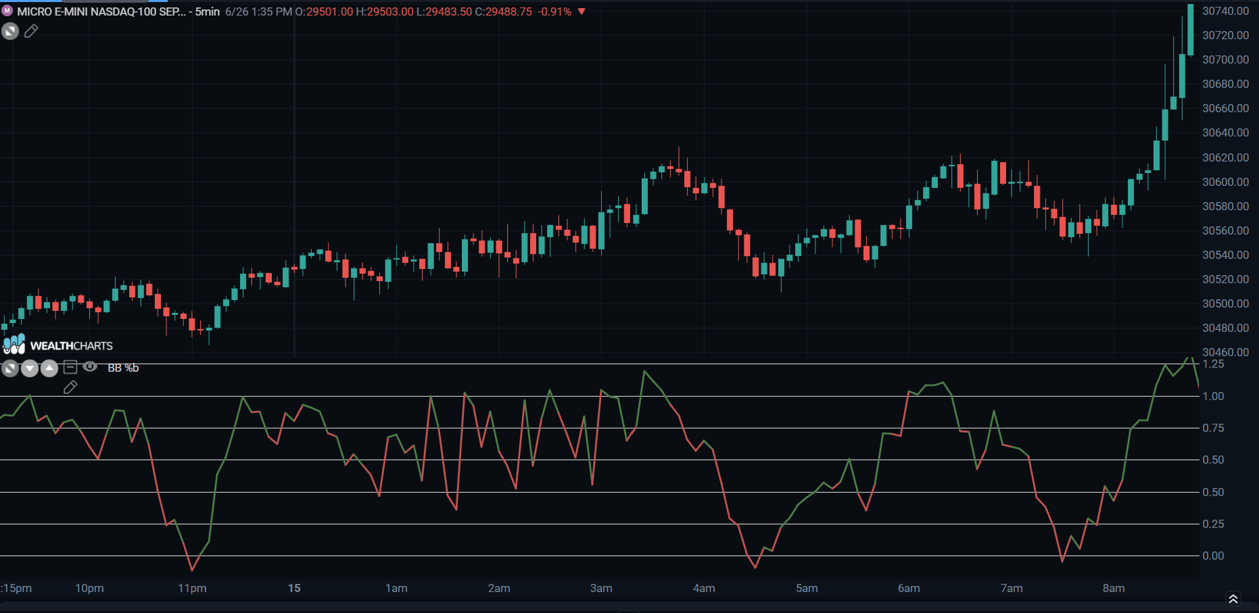
Task: Click the low value L:29483.50
Action: pyautogui.click(x=444, y=11)
